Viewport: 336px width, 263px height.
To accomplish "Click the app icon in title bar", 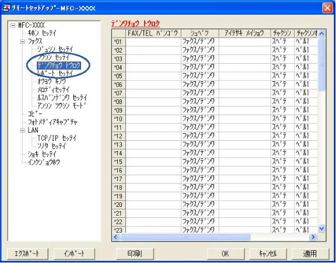I will pos(6,8).
